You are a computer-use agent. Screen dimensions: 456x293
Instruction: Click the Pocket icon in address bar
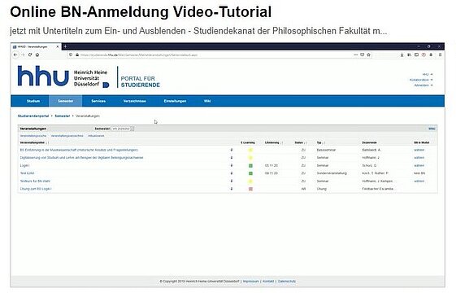[362, 55]
